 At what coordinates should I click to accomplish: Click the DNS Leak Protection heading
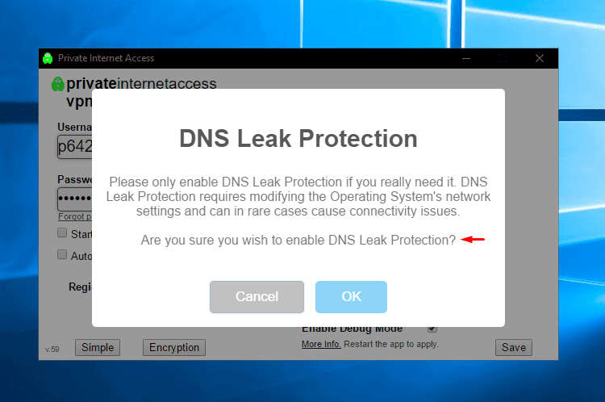click(298, 138)
